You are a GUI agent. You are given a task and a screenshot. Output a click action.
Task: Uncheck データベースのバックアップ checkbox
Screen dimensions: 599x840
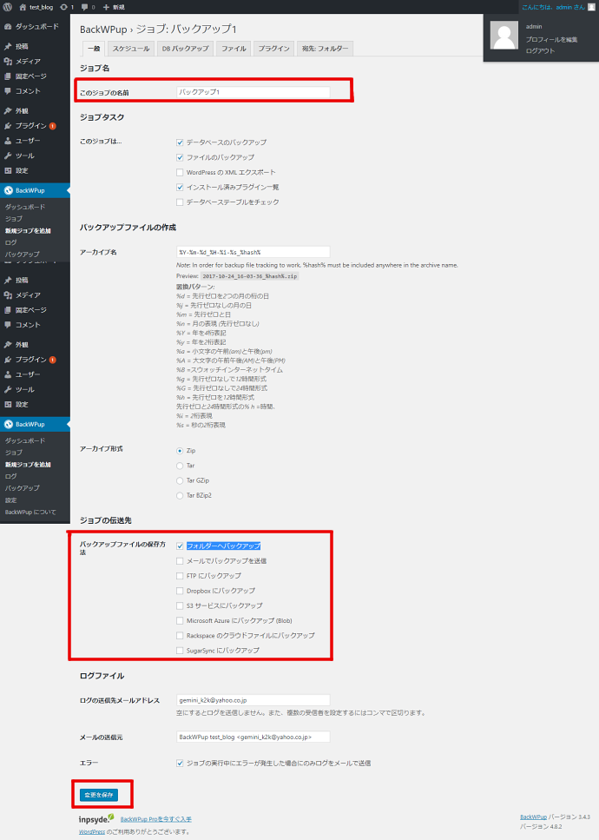click(179, 142)
